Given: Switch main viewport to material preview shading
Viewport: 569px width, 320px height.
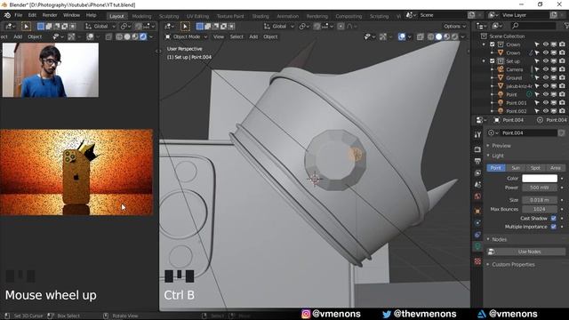Looking at the screenshot, I should (446, 36).
